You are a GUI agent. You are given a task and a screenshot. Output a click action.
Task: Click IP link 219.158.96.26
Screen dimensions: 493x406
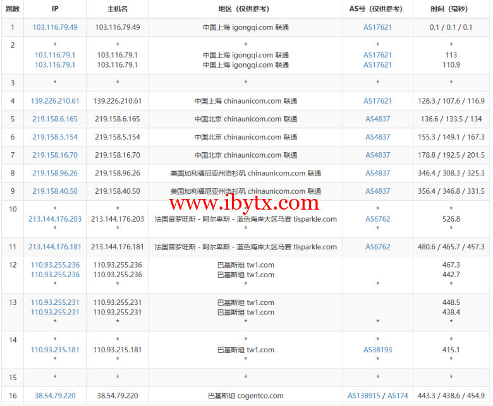pos(55,173)
